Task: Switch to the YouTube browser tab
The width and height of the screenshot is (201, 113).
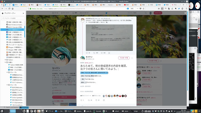Action: (127, 5)
